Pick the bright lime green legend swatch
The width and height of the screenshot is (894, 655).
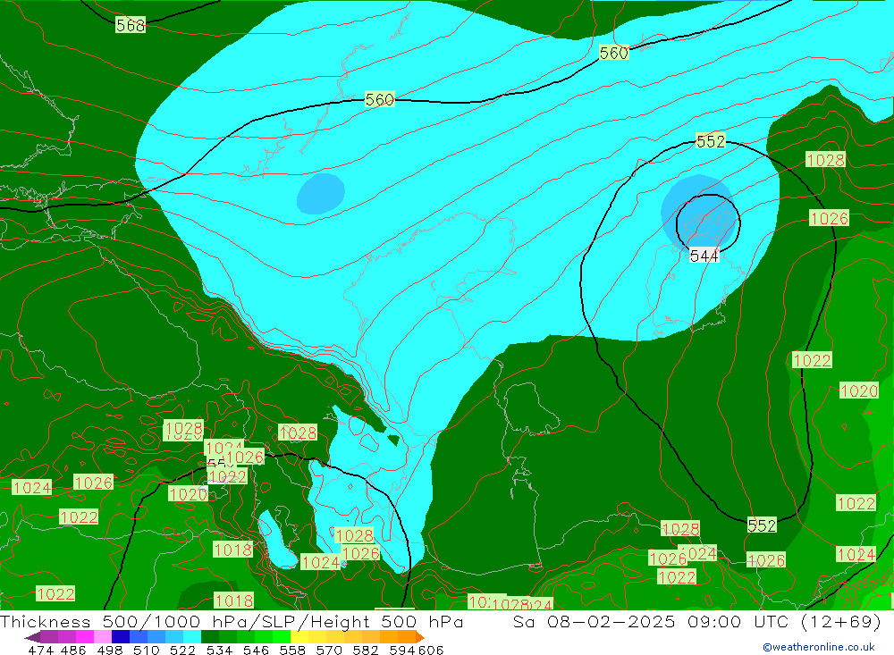tap(282, 637)
